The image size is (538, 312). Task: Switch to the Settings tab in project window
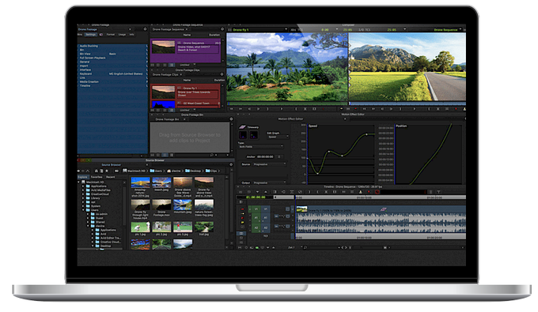[x=91, y=35]
